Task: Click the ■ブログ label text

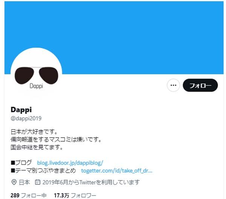Action: pyautogui.click(x=21, y=163)
